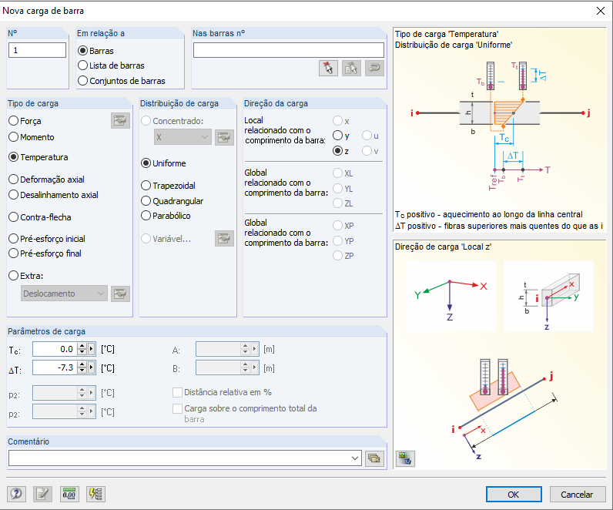
Task: Click Cancelar button
Action: pos(578,495)
